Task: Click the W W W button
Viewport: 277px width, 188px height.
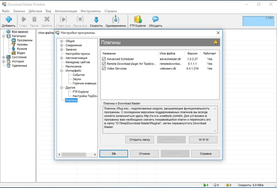Action: [x=203, y=140]
